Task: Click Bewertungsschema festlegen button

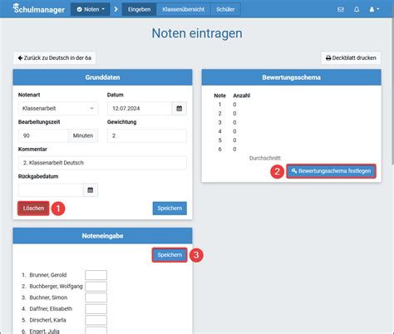Action: [331, 171]
